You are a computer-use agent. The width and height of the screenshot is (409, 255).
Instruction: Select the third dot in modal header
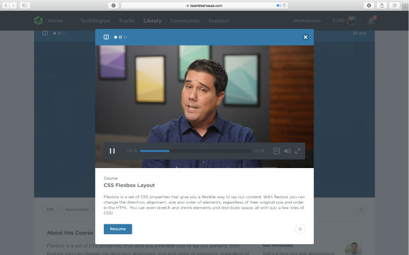tap(125, 37)
